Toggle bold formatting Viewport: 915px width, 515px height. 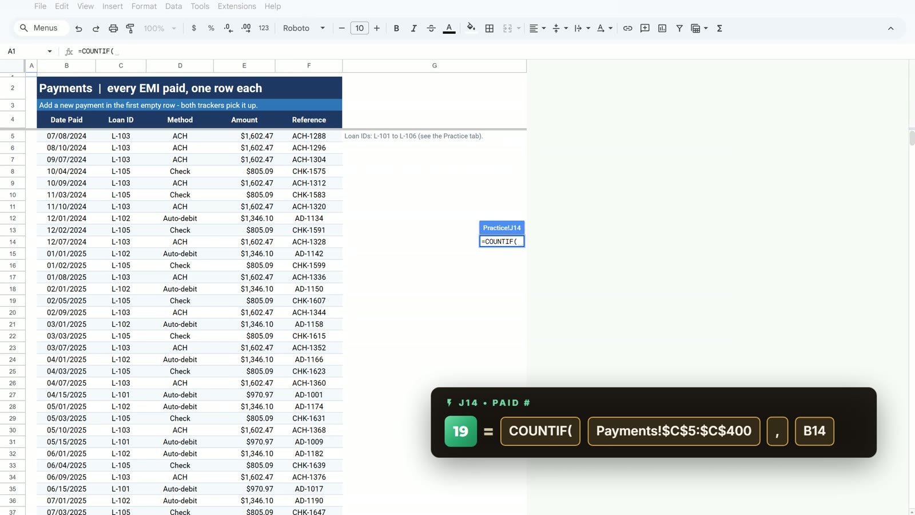396,28
